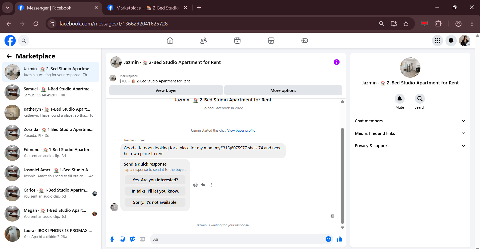Open the Chrome three-dot menu
Image resolution: width=480 pixels, height=249 pixels.
click(472, 24)
